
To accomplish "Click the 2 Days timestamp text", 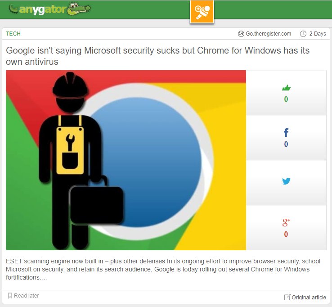I will tap(318, 34).
